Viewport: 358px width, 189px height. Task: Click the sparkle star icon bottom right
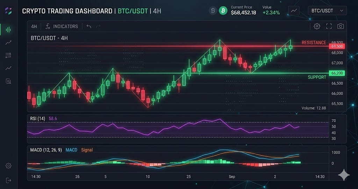[344, 175]
